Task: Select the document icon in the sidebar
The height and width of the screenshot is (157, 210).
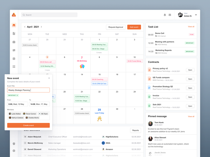Action: pos(14,33)
